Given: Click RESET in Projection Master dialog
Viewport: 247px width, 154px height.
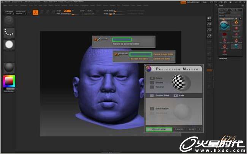Looking at the screenshot, I should pos(192,129).
